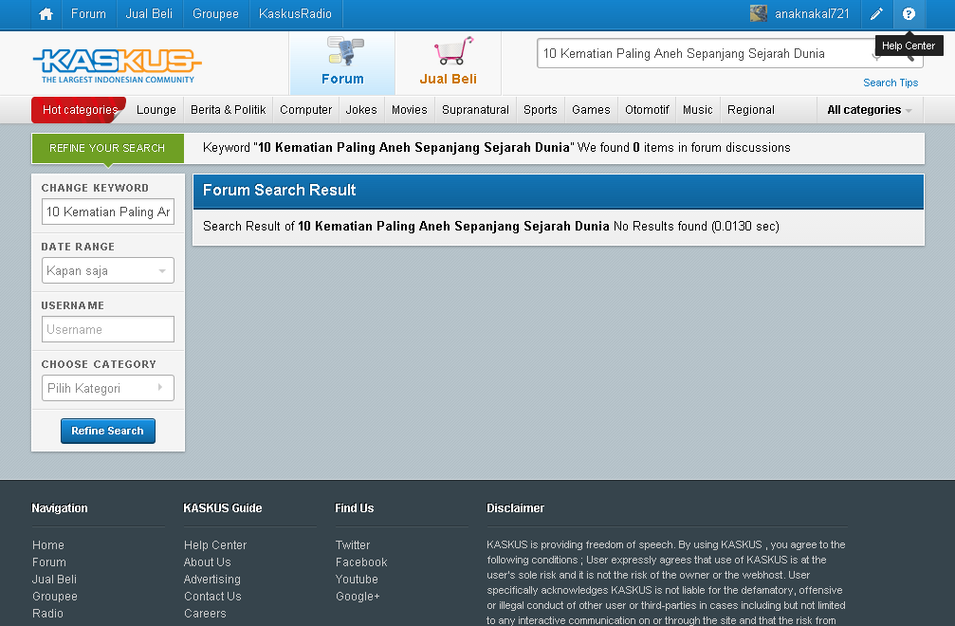Viewport: 955px width, 626px height.
Task: Expand the Date Range 'Kapan saja' dropdown
Action: pyautogui.click(x=108, y=271)
